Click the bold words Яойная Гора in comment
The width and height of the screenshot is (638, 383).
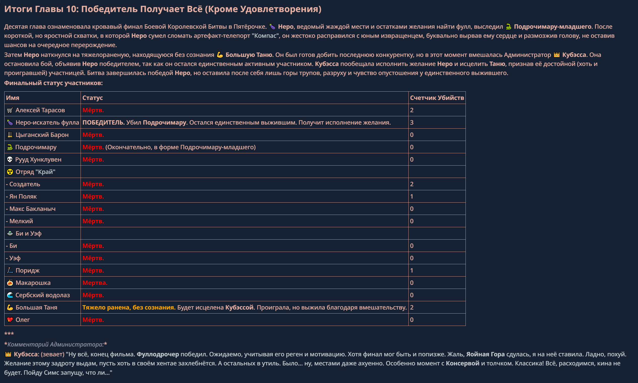[485, 354]
